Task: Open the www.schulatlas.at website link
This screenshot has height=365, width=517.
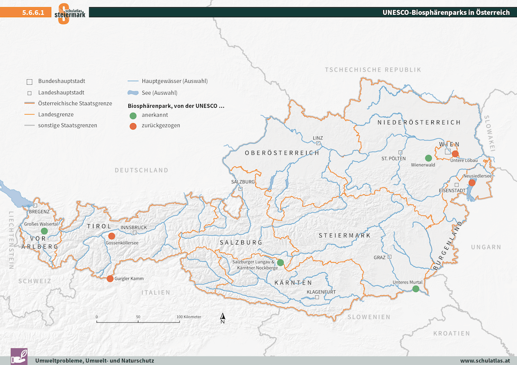Action: 485,361
